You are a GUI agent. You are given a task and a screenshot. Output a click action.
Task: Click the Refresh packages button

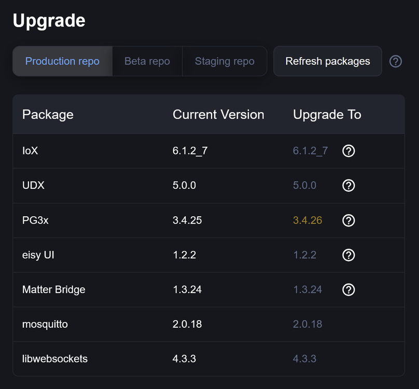coord(328,61)
